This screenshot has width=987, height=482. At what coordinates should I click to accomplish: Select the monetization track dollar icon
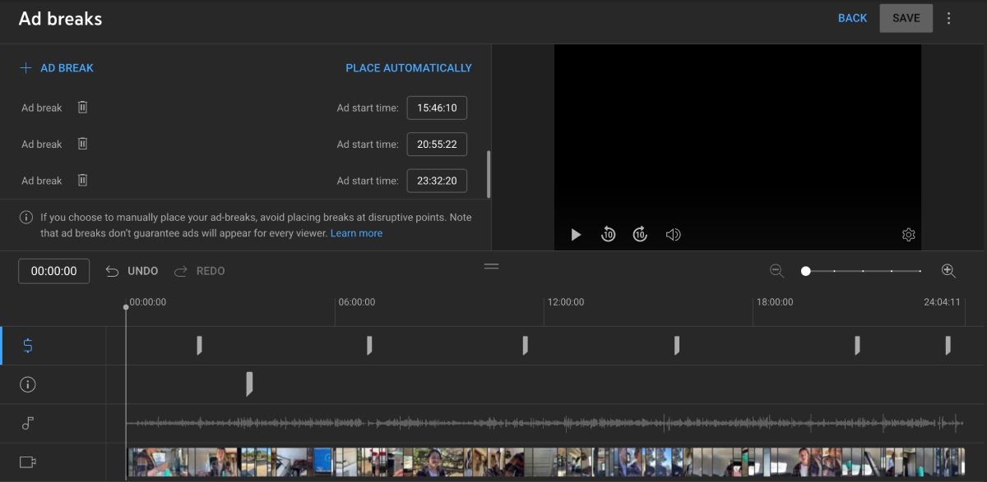click(x=27, y=346)
